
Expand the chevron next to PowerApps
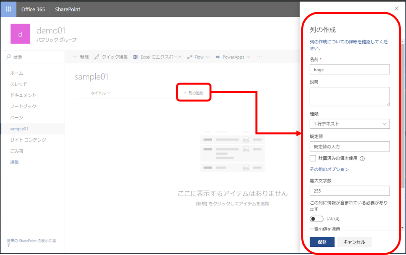(x=248, y=57)
